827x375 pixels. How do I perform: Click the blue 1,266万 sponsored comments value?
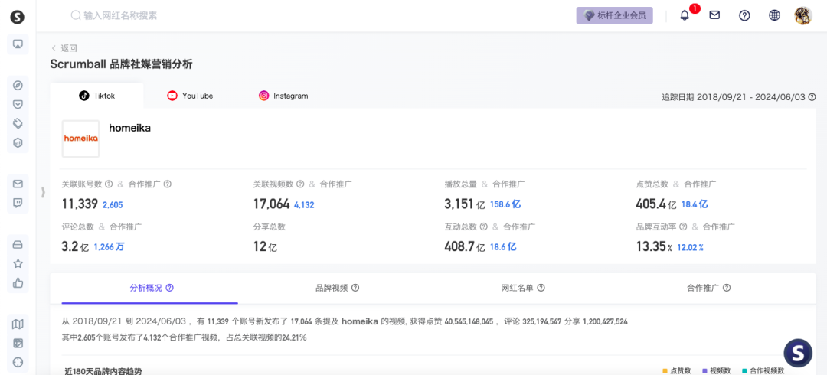[x=110, y=247]
